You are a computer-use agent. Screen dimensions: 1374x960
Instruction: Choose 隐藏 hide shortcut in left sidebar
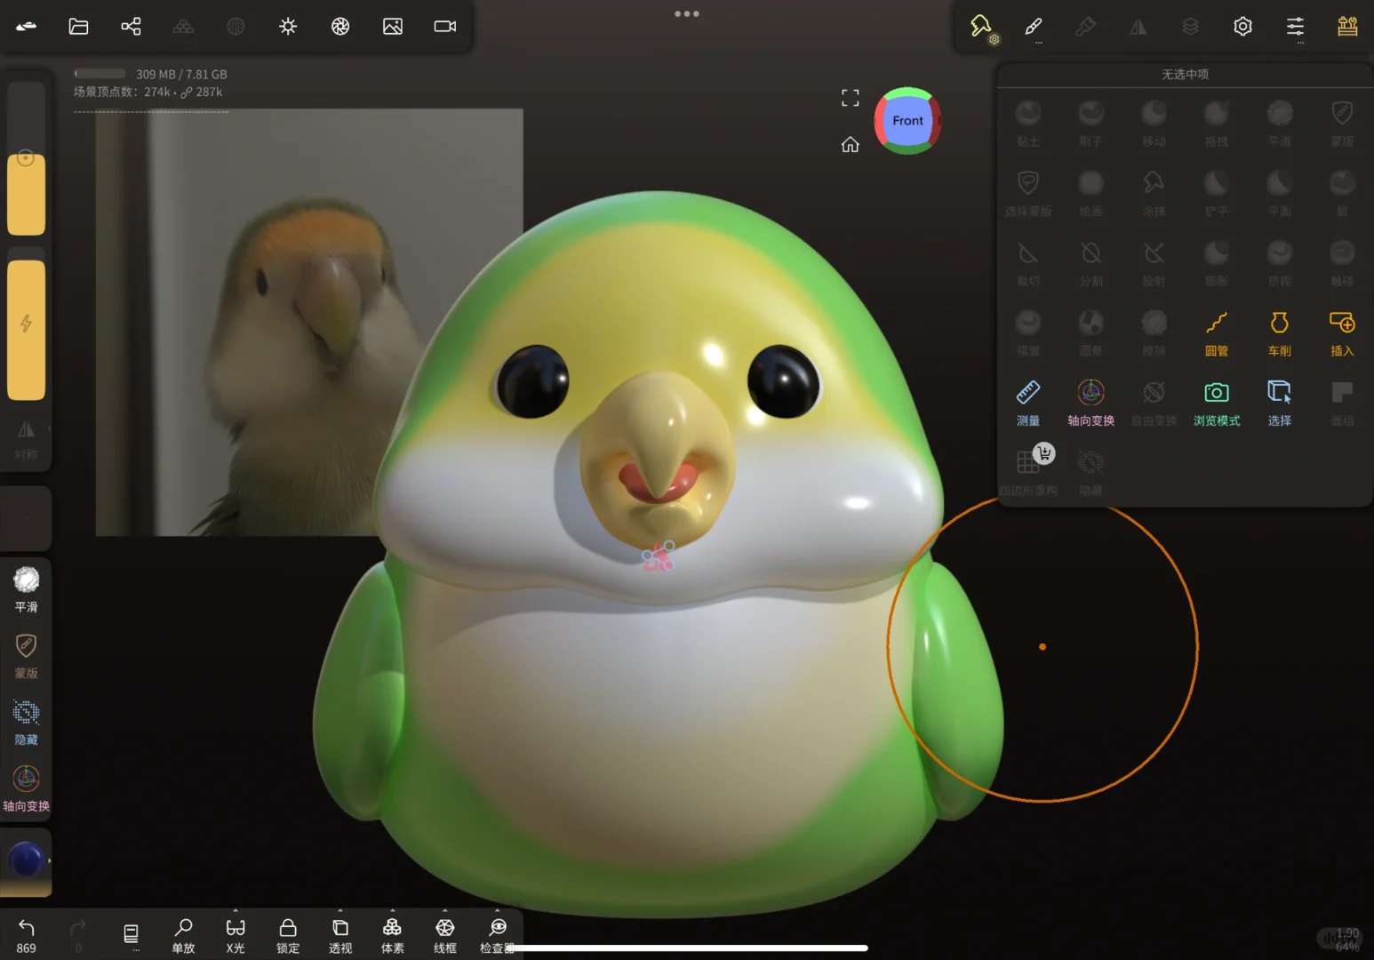point(27,723)
